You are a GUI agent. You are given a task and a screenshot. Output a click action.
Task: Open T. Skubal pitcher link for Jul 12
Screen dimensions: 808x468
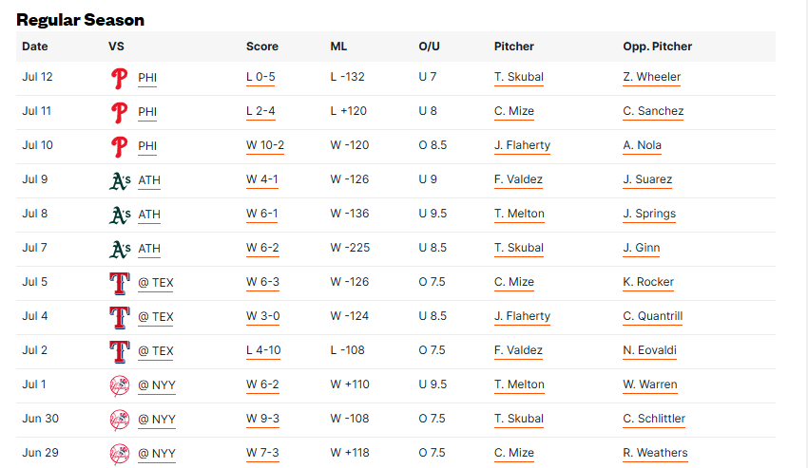(x=519, y=77)
